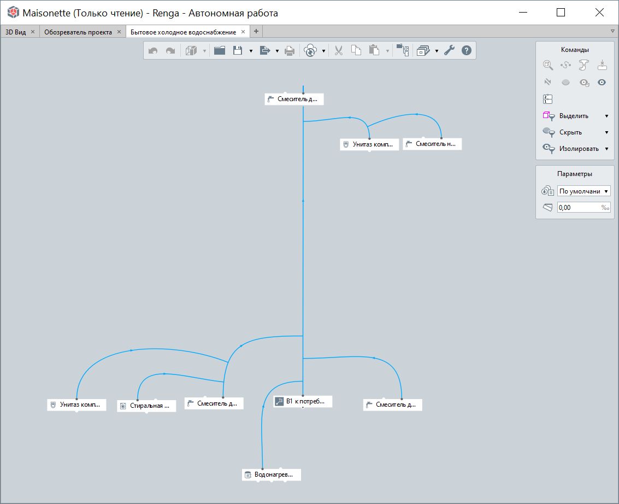Viewport: 619px width, 504px height.
Task: Click the pipe fitting command icon
Action: (583, 65)
